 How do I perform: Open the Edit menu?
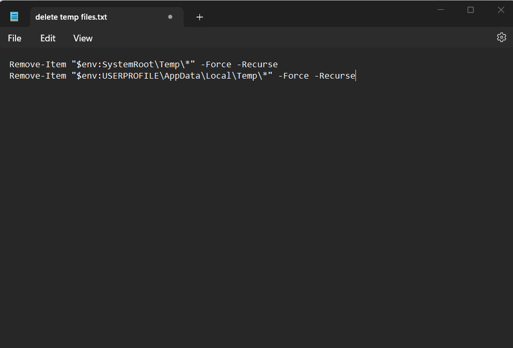pos(48,38)
